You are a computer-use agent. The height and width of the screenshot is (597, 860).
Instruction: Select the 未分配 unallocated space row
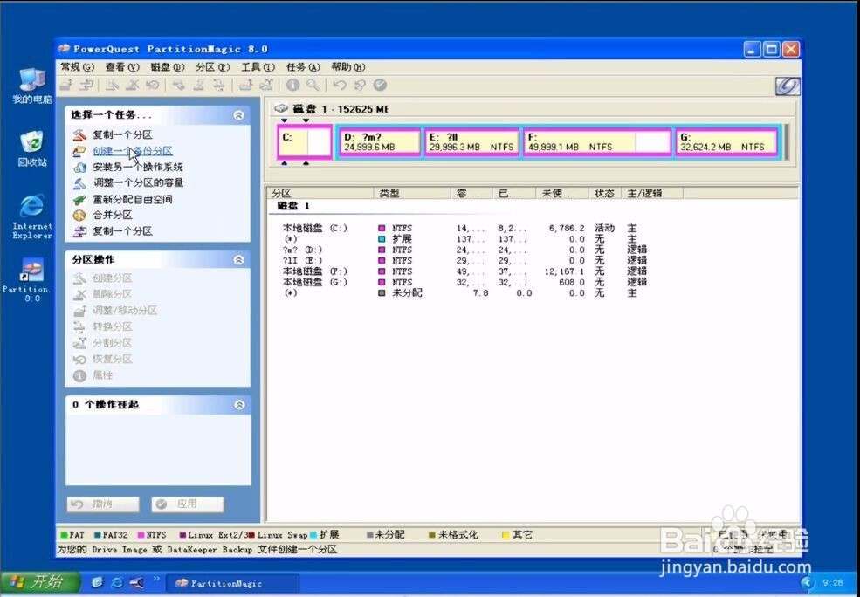(x=466, y=292)
